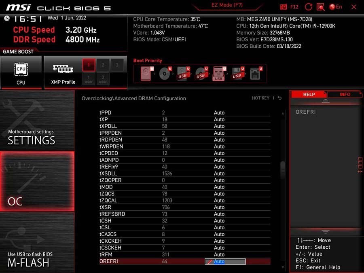
Task: Select the tPPD Auto value
Action: [x=219, y=112]
